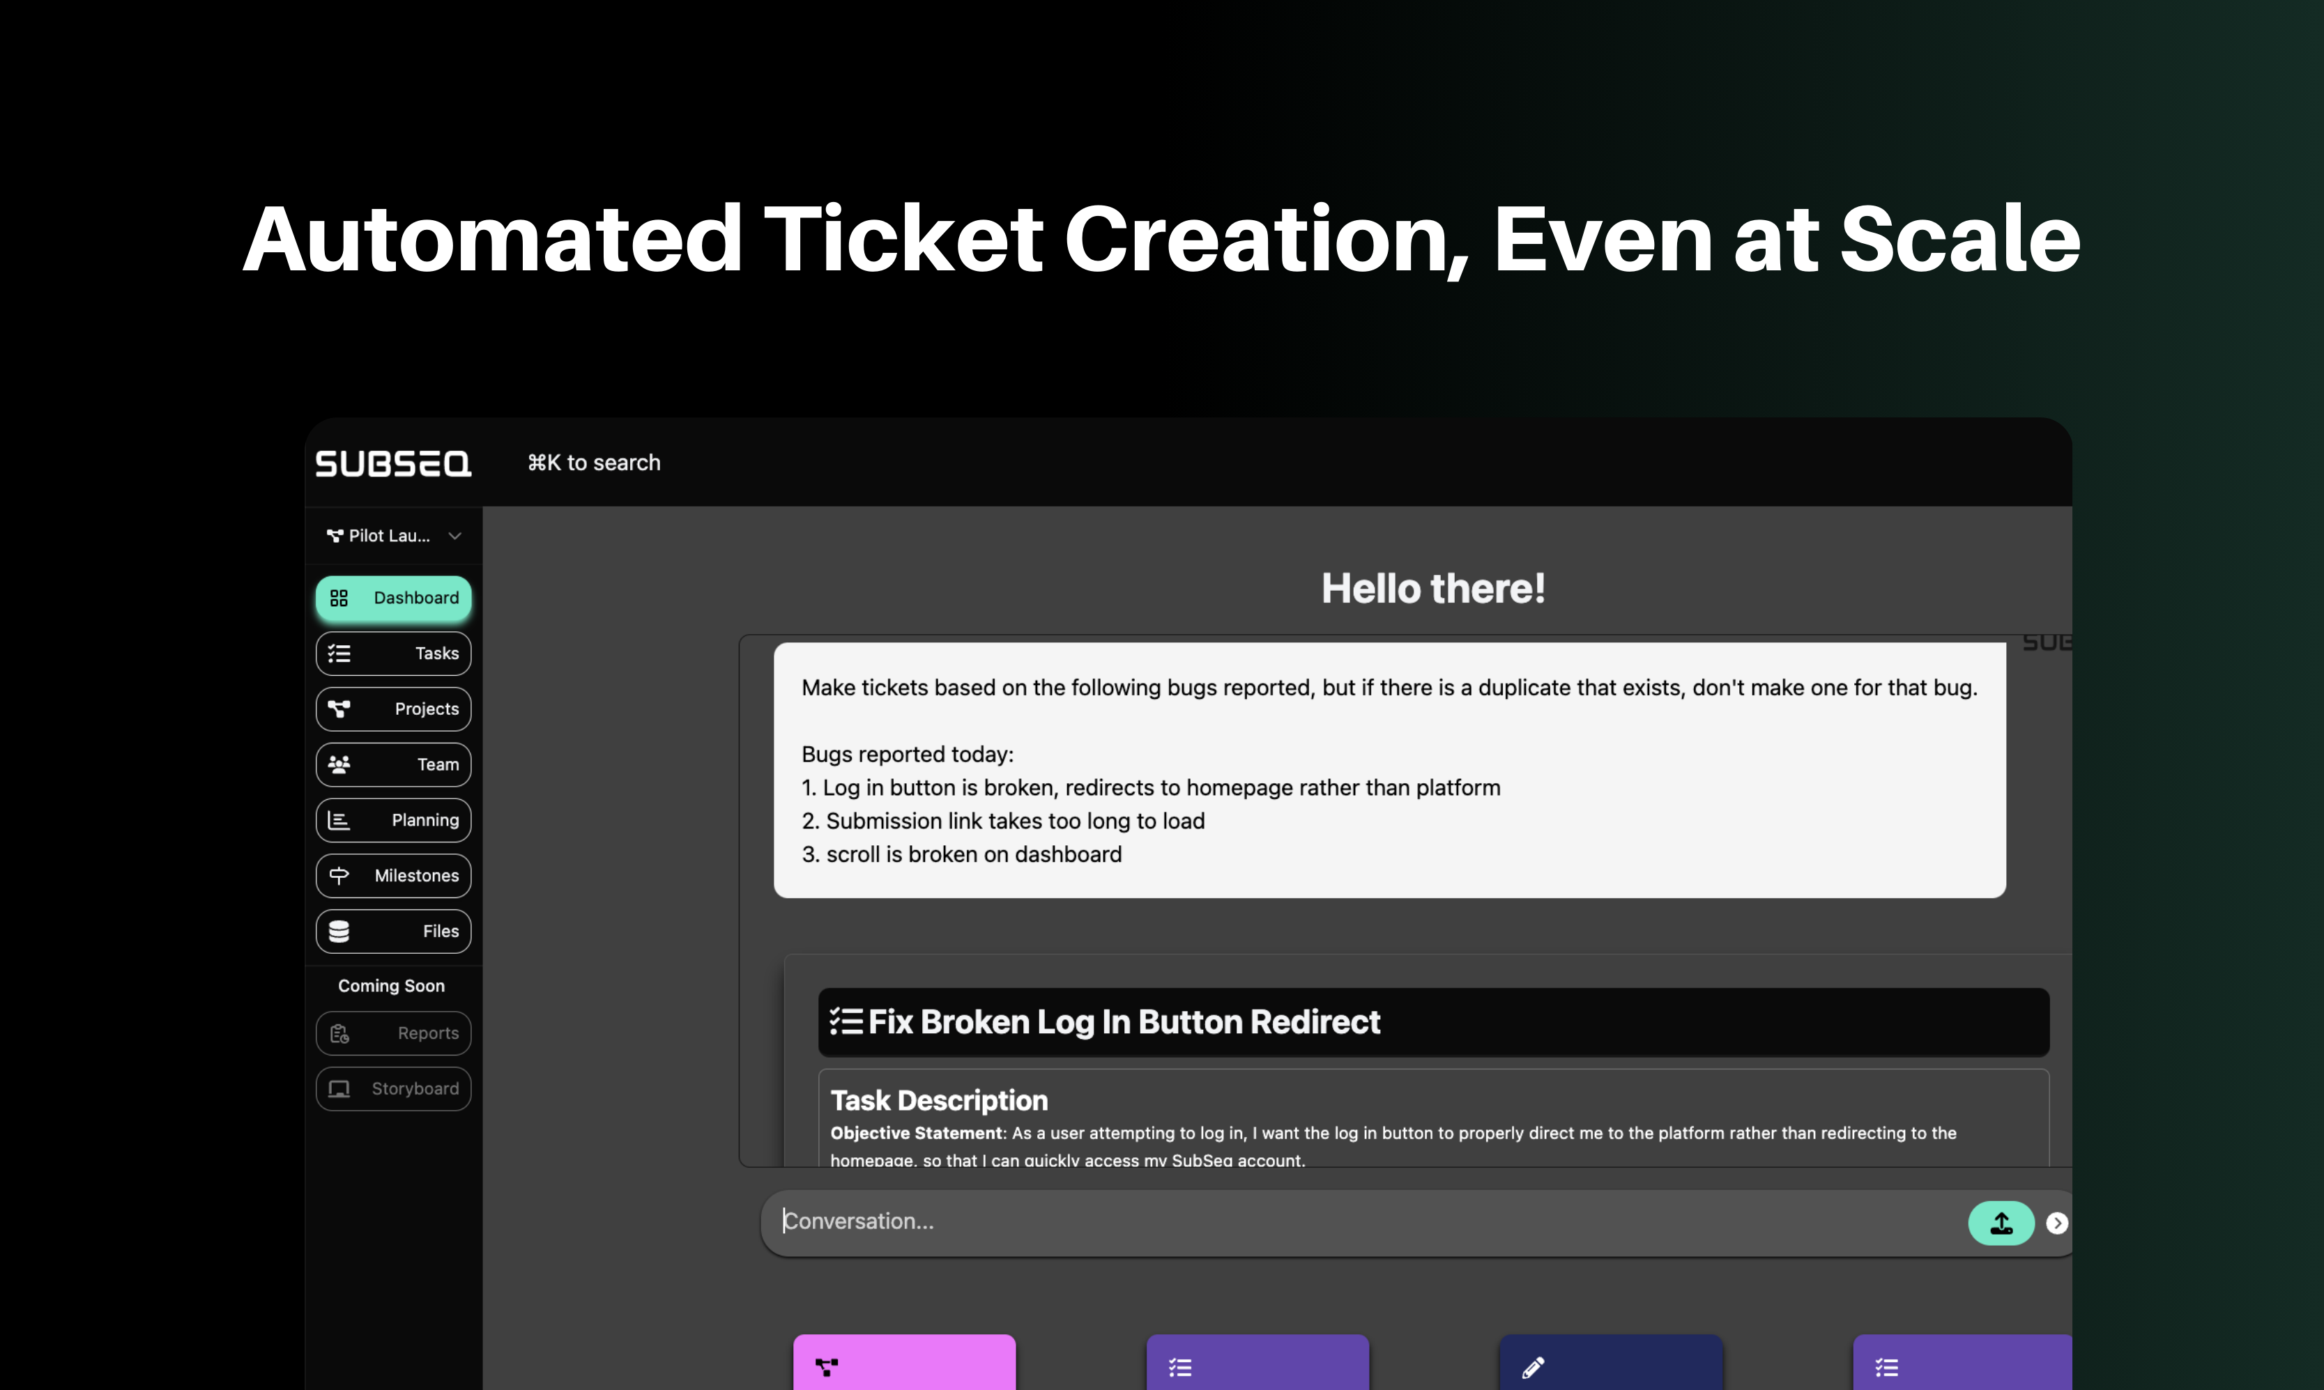
Task: Click the Conversation text input
Action: pyautogui.click(x=1359, y=1221)
